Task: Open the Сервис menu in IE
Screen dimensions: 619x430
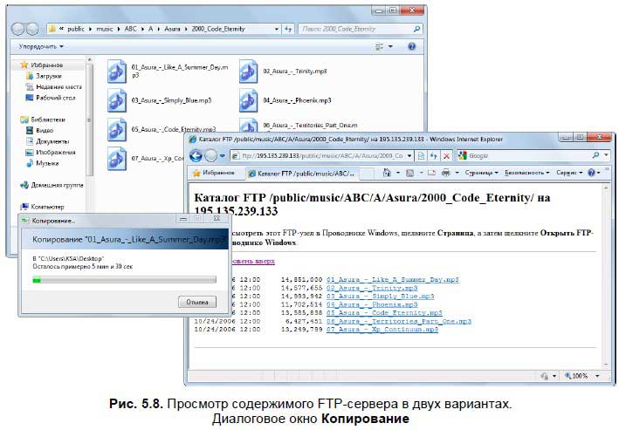Action: click(x=568, y=173)
